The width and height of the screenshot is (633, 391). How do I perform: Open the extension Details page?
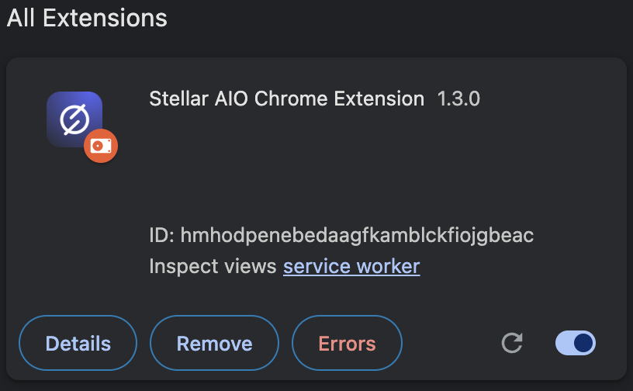pos(78,344)
